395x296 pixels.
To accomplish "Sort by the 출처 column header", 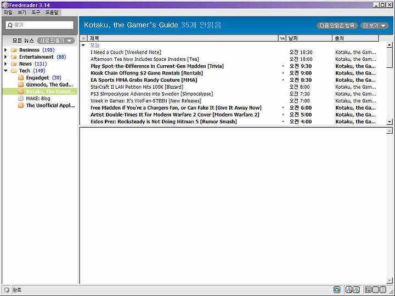I will pyautogui.click(x=356, y=38).
